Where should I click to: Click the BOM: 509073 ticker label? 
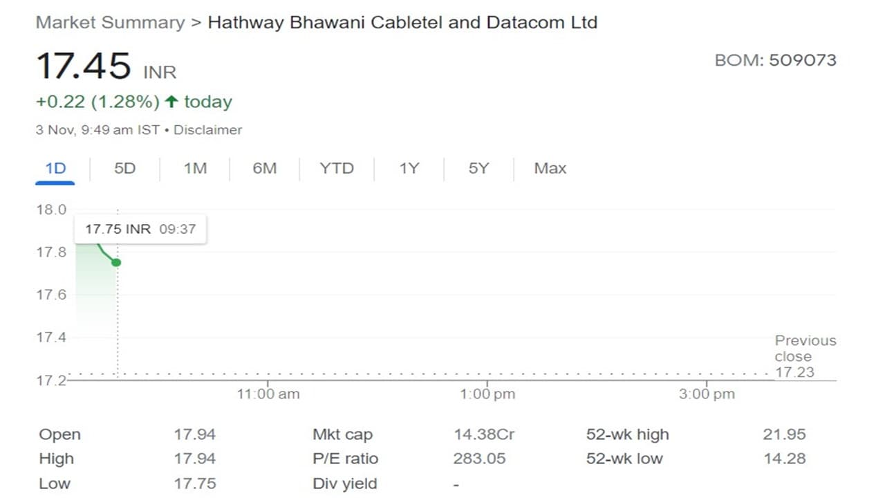click(x=775, y=60)
